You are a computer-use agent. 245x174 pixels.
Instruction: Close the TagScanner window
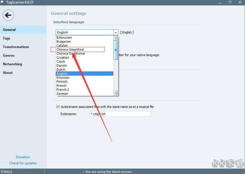coord(240,2)
